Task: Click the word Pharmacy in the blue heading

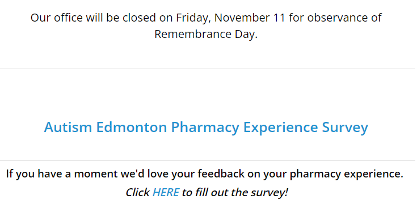Action: click(x=205, y=128)
